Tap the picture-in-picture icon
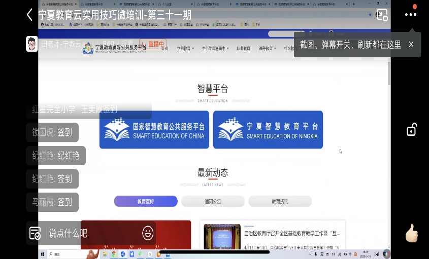The image size is (429, 259). coord(382,15)
